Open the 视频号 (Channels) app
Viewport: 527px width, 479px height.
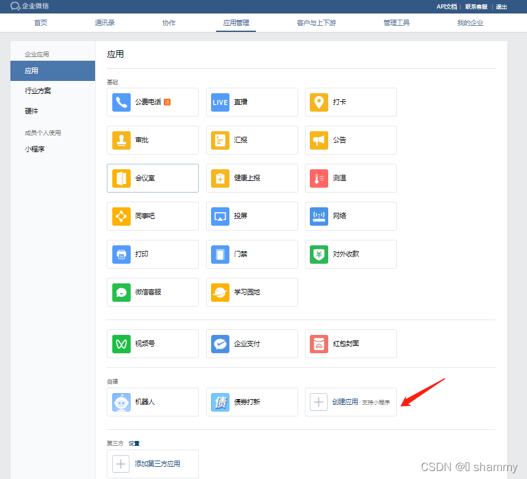tap(152, 343)
